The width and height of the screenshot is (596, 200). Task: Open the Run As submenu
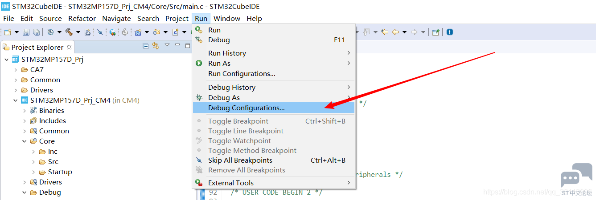[x=274, y=63]
